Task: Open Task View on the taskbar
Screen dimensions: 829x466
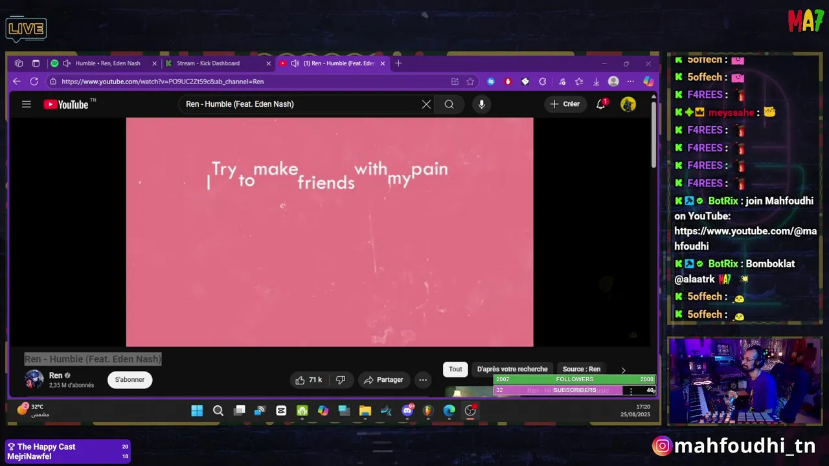Action: [240, 410]
